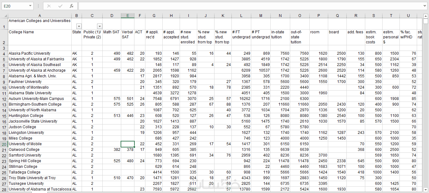Select the University of Montevallo cell
This screenshot has height=193, width=429.
click(x=40, y=87)
